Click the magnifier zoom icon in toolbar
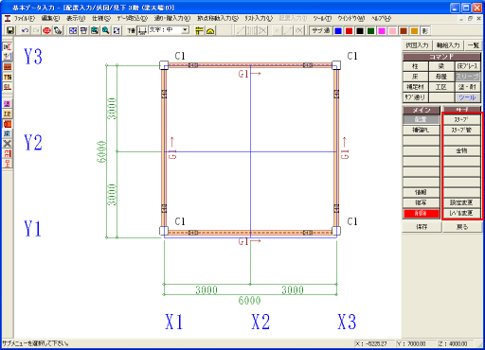This screenshot has height=350, width=485. tap(105, 30)
